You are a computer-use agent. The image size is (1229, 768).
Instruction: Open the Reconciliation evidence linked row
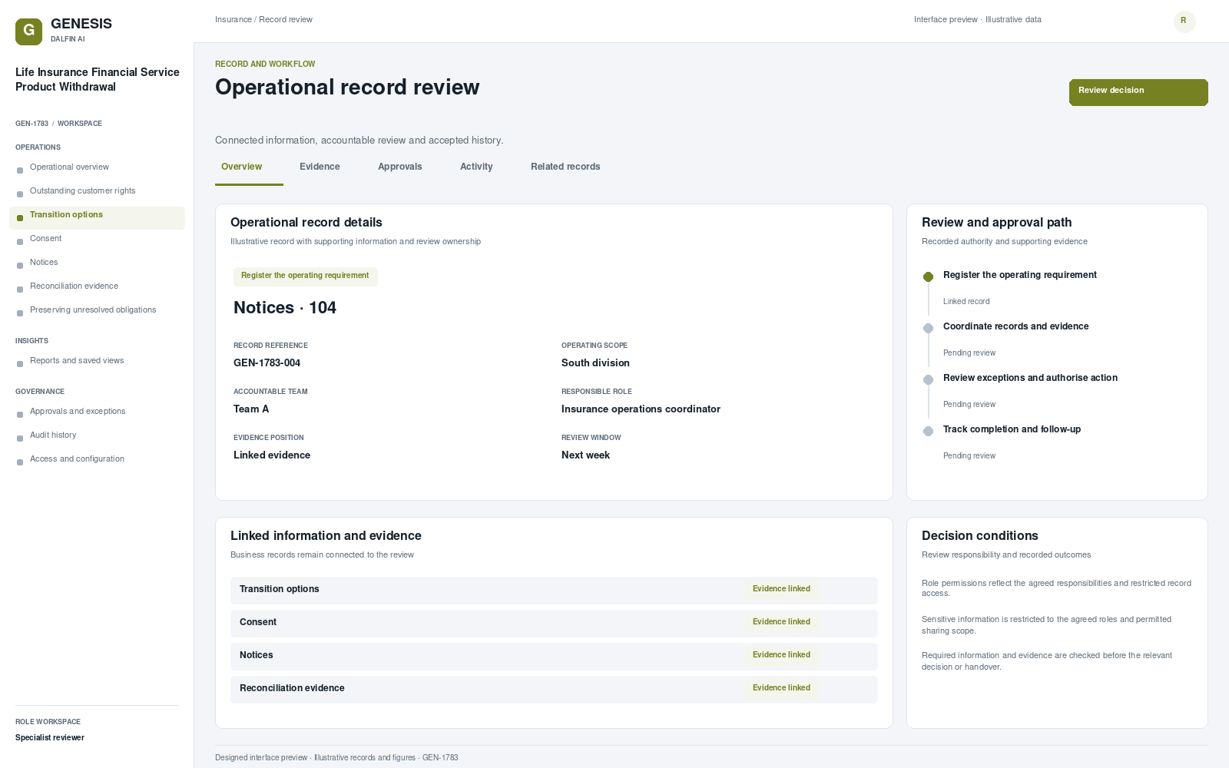(554, 689)
